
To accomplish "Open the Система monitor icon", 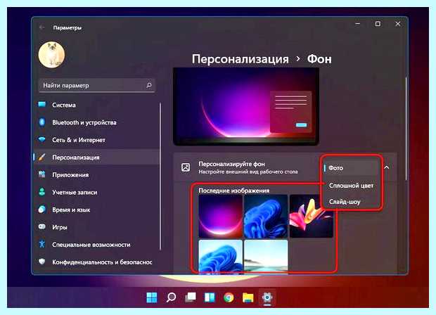I will coord(42,105).
